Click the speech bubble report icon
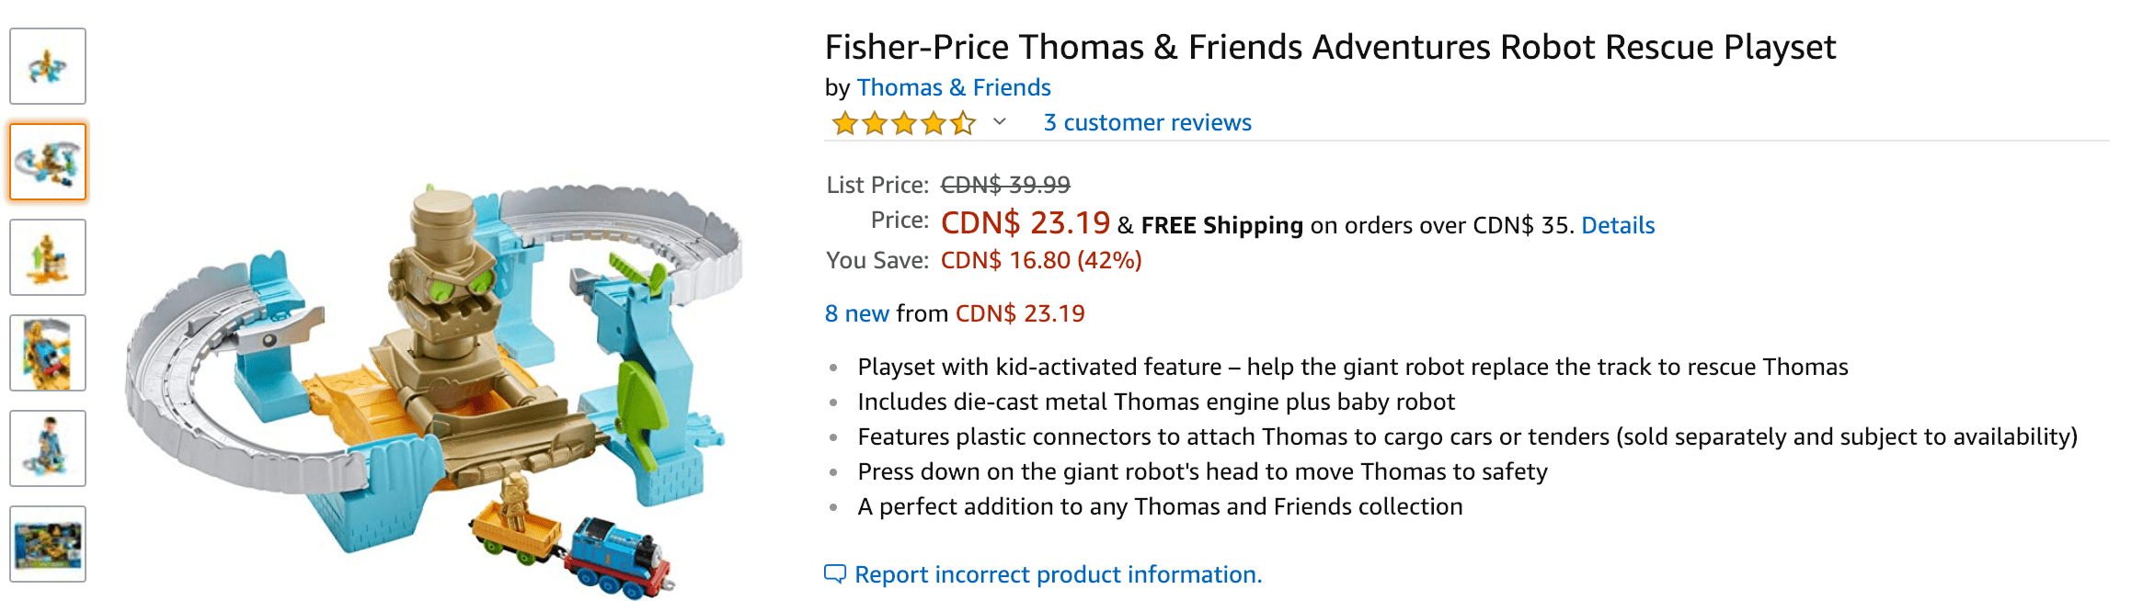Viewport: 2143px width, 601px height. (835, 574)
